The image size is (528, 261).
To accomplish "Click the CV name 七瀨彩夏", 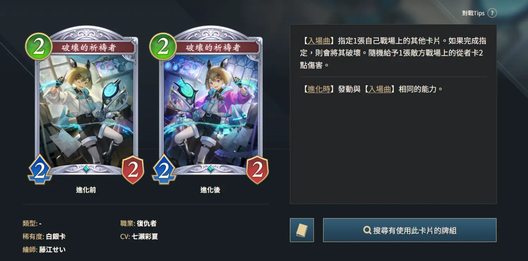I will (x=145, y=236).
